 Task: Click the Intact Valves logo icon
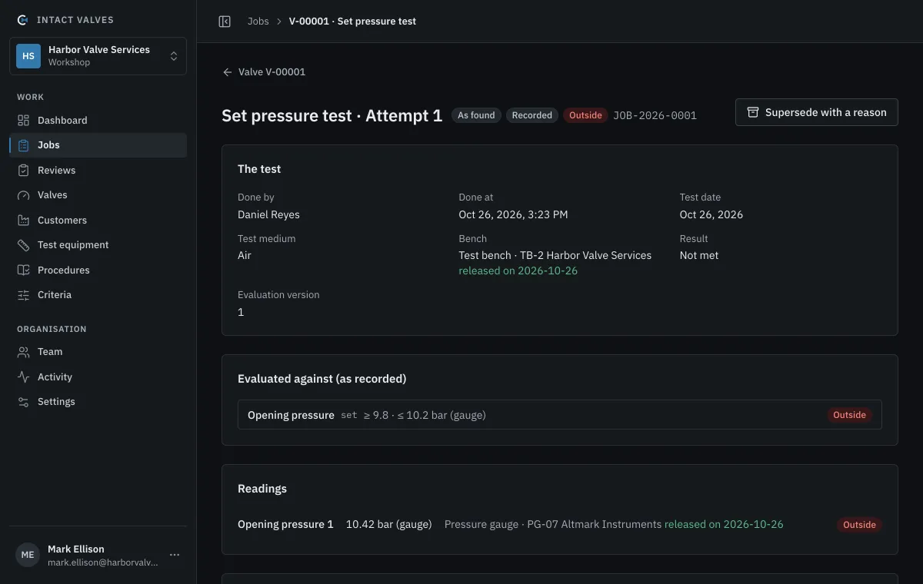[23, 20]
